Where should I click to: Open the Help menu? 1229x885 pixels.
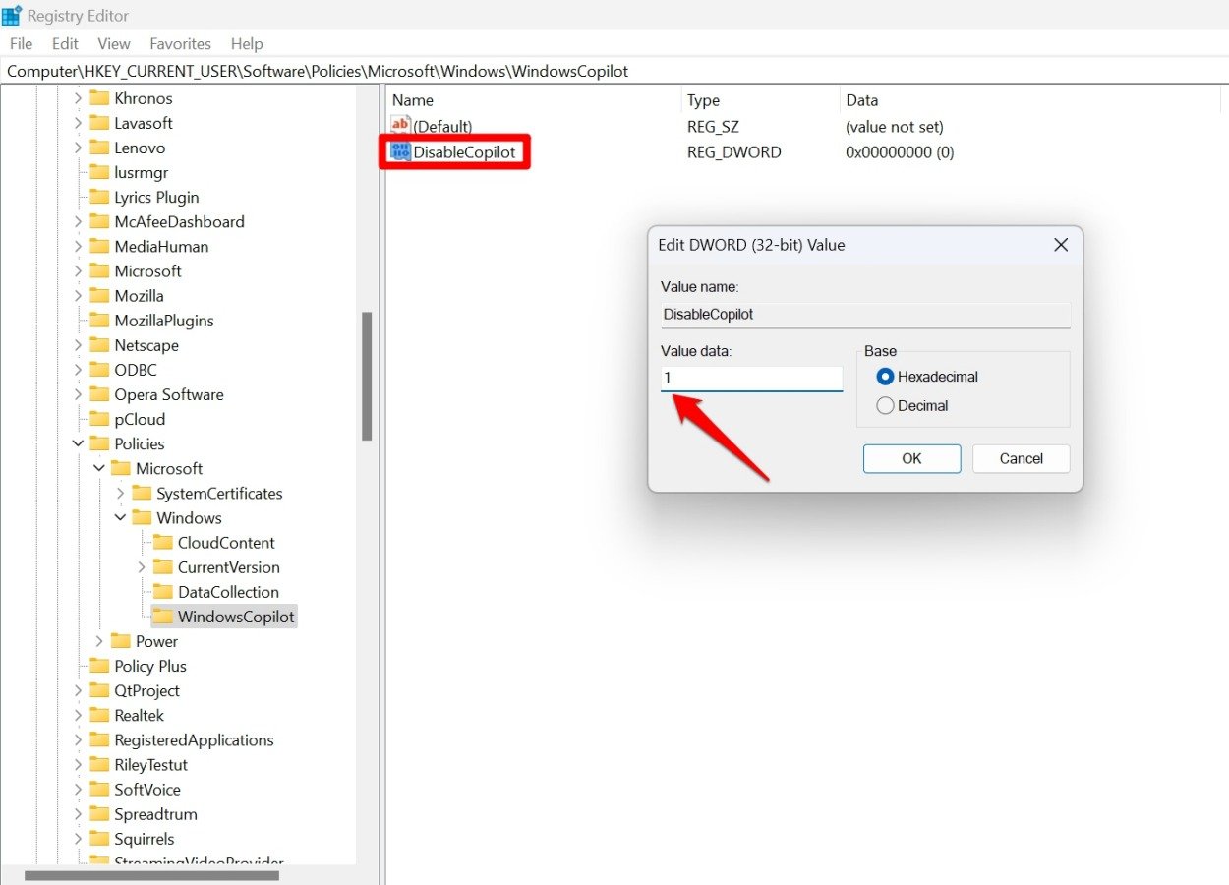coord(247,43)
